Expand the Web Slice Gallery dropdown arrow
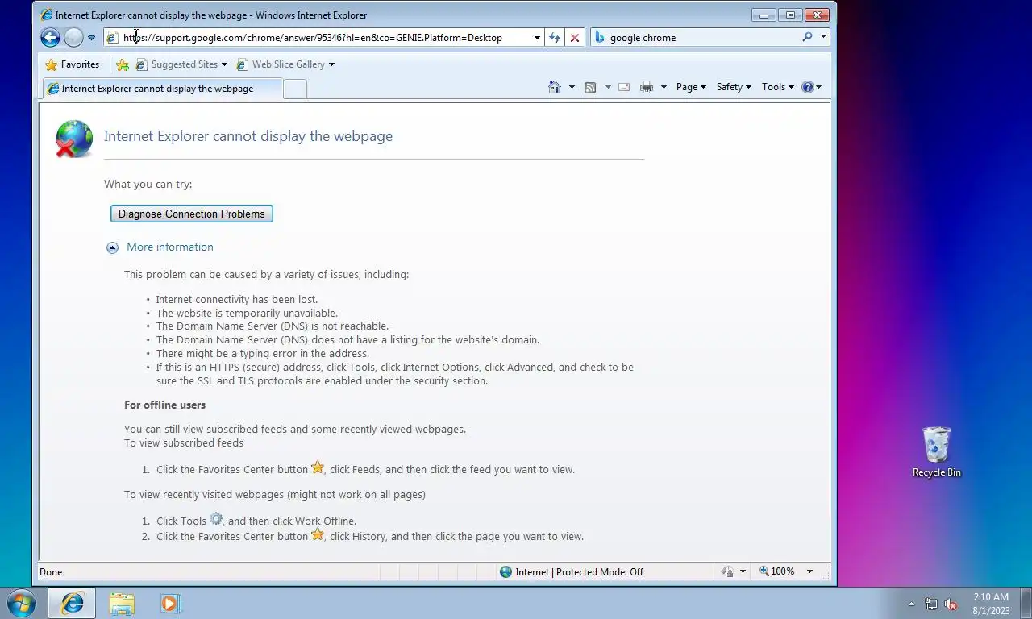The image size is (1032, 619). [331, 64]
